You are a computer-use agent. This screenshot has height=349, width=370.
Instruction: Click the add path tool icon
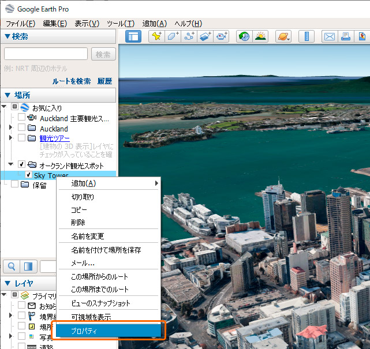(189, 36)
